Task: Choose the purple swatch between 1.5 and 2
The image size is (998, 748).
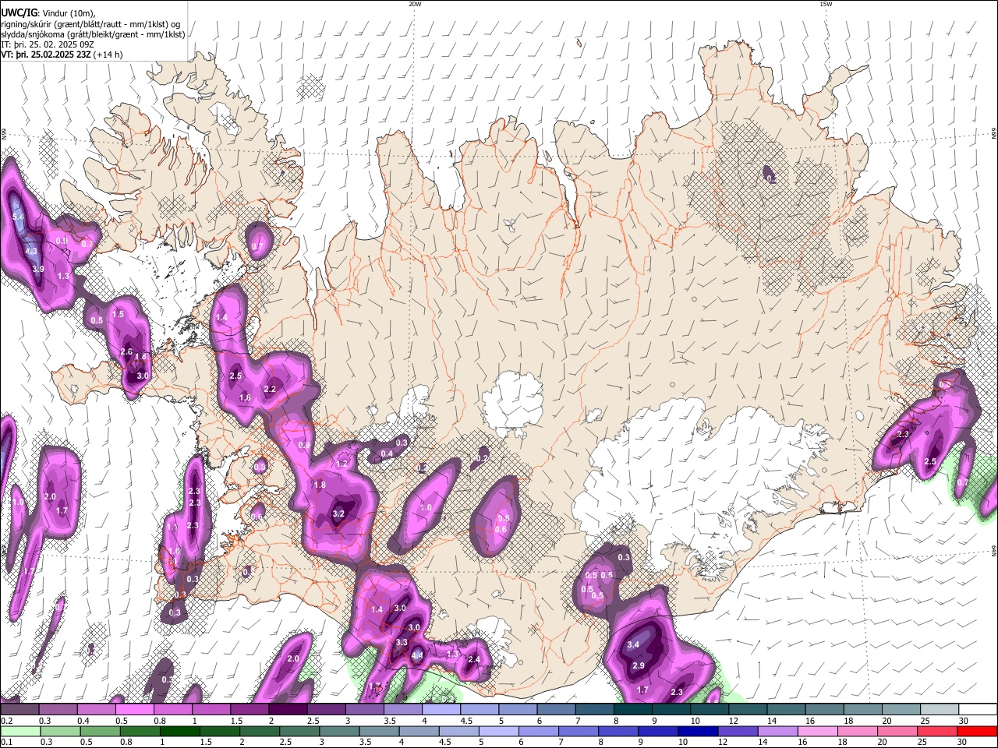Action: pyautogui.click(x=249, y=709)
